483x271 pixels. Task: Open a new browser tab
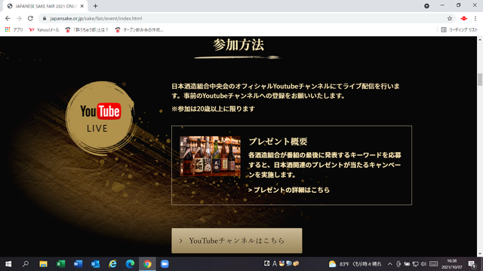point(95,6)
